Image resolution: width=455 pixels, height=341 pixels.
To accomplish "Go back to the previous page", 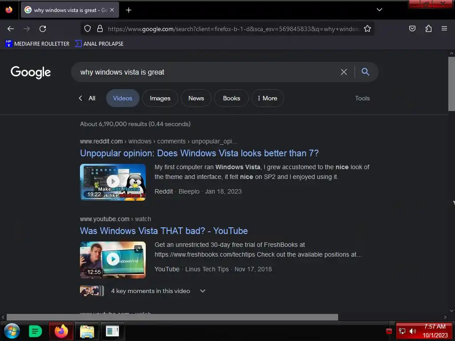I will [x=11, y=29].
